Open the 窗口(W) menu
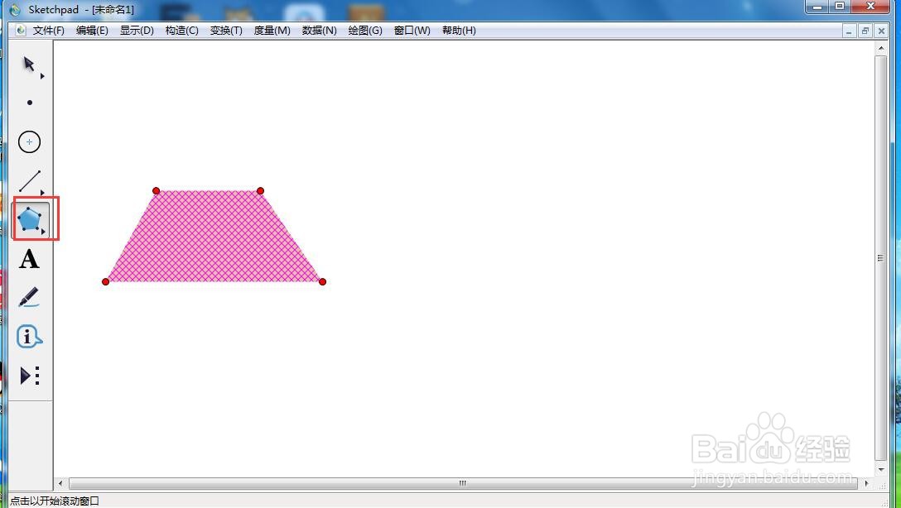The image size is (901, 508). pyautogui.click(x=412, y=31)
